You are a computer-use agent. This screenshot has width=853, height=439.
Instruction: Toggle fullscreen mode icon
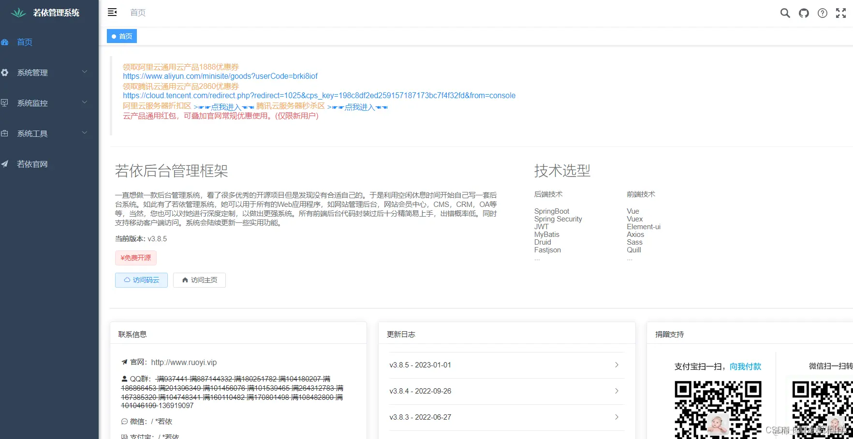pyautogui.click(x=841, y=13)
